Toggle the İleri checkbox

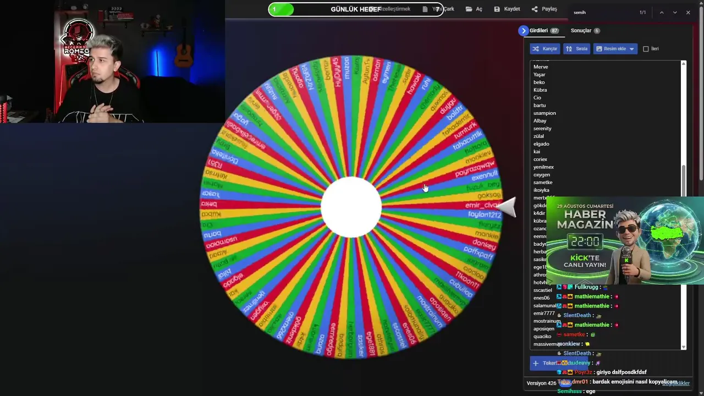(646, 49)
